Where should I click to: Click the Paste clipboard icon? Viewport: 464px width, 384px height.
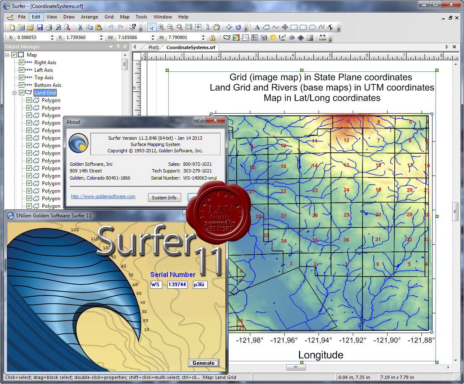pos(99,27)
